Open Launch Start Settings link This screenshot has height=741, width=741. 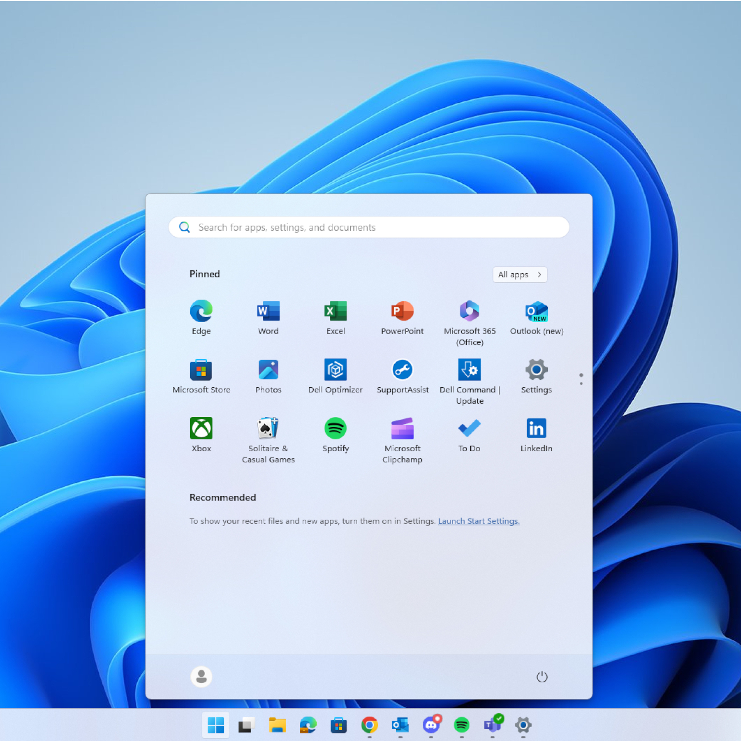[x=478, y=521]
